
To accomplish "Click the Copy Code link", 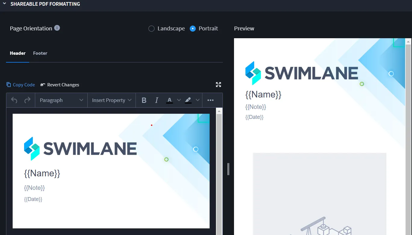I will 20,85.
